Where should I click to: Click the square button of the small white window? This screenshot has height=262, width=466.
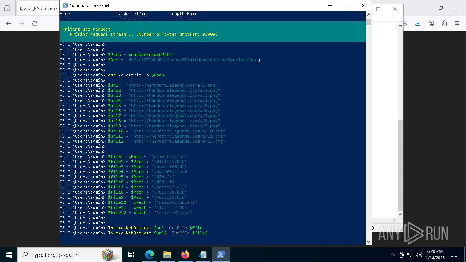[x=378, y=9]
